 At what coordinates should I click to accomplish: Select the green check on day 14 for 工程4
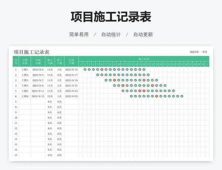[x=135, y=86]
